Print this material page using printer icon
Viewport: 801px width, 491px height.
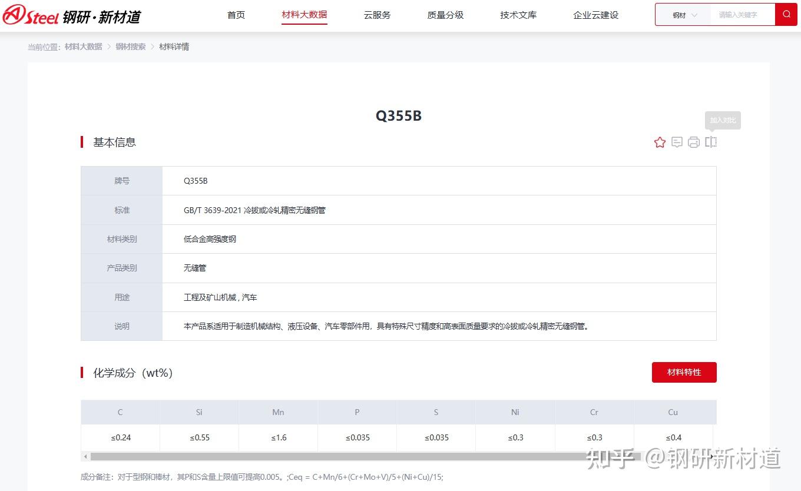coord(693,142)
